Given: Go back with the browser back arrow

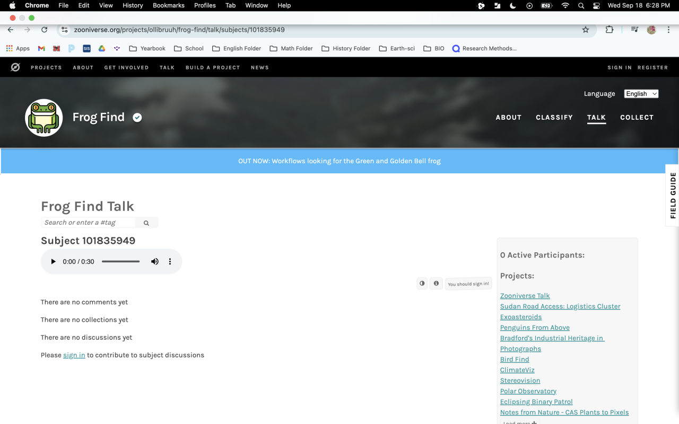Looking at the screenshot, I should [11, 30].
